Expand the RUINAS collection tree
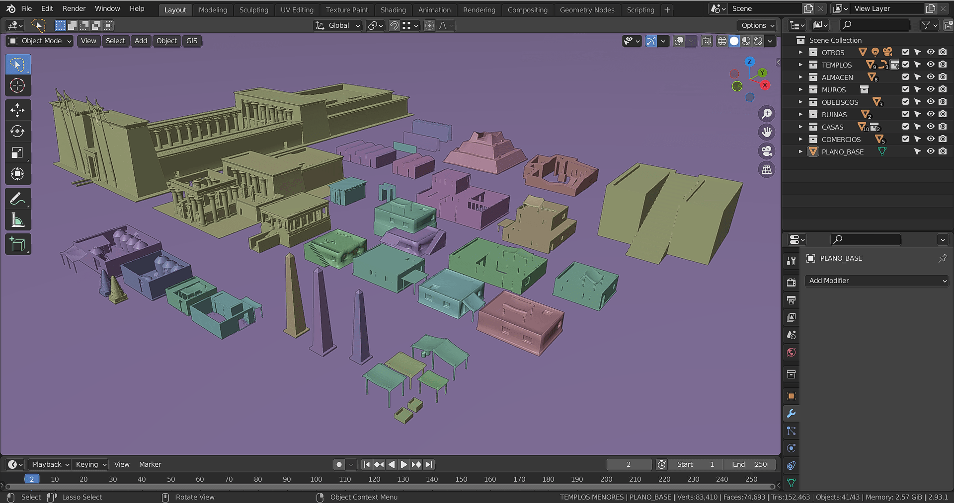Screen dimensions: 954x503 (800, 114)
